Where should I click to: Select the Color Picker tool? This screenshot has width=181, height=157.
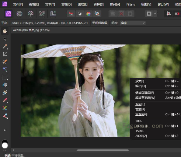point(5,46)
